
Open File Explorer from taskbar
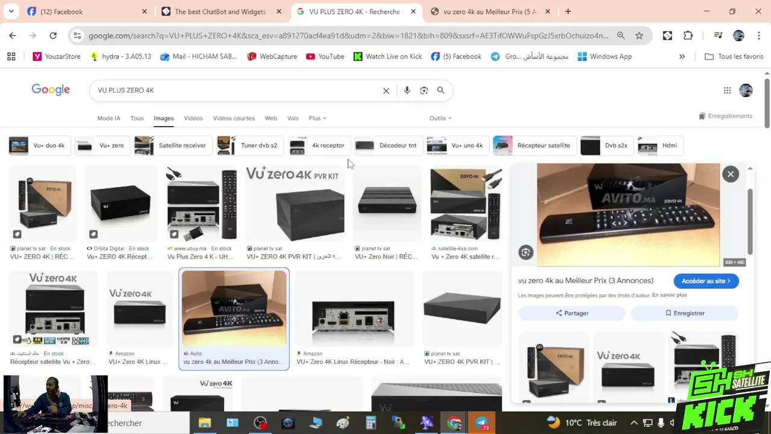pos(205,423)
